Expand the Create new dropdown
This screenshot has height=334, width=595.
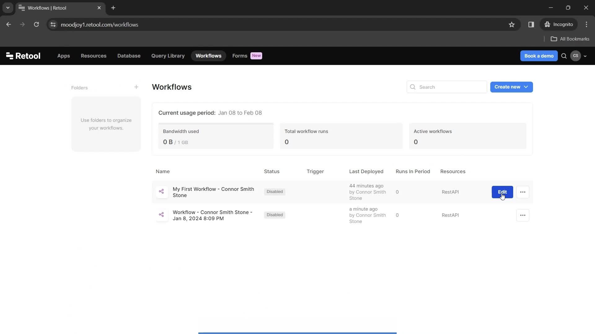click(x=512, y=87)
